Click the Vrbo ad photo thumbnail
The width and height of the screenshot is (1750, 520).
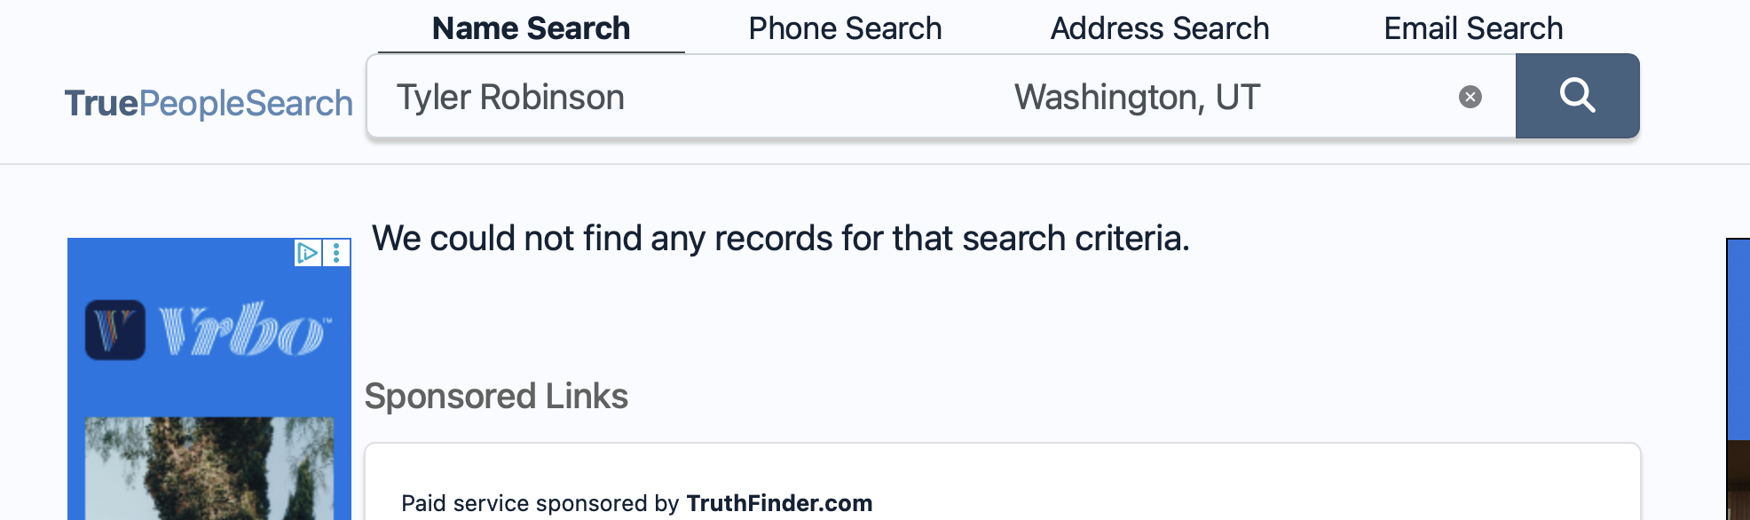(209, 469)
